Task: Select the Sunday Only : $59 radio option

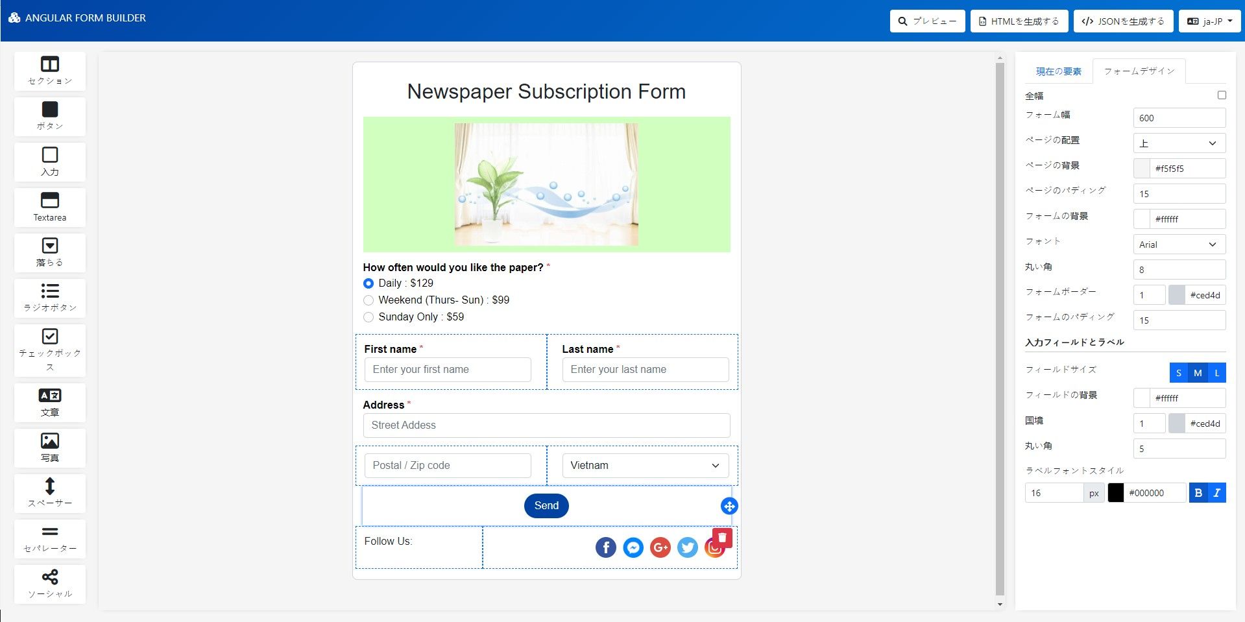Action: (x=369, y=317)
